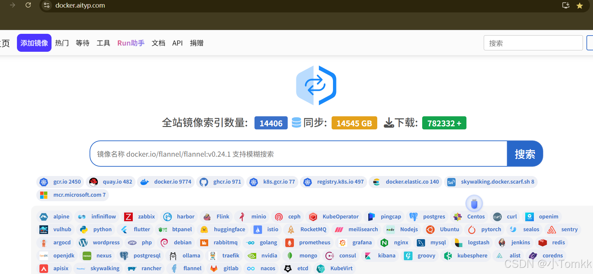Select the docker.elastic.co icon
This screenshot has width=593, height=274.
point(376,182)
